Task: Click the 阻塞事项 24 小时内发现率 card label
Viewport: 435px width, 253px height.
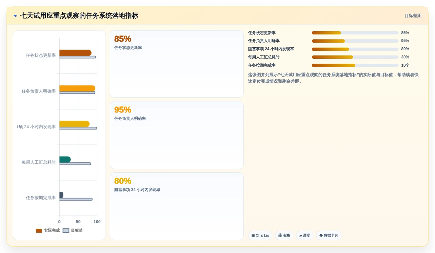Action: click(137, 190)
